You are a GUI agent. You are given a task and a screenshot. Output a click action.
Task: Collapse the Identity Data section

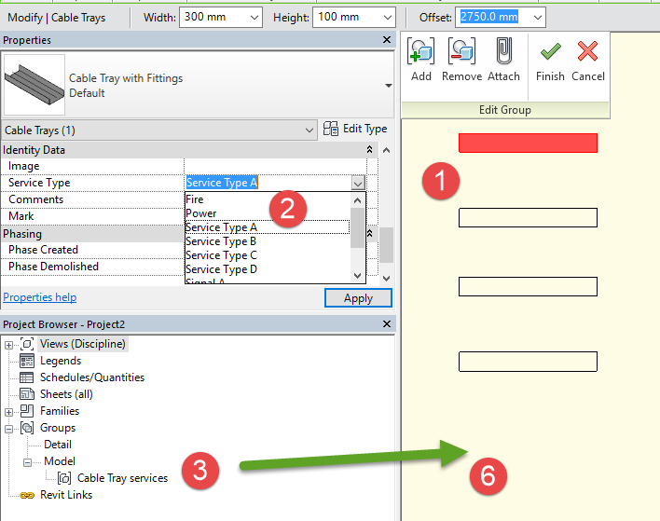[369, 149]
